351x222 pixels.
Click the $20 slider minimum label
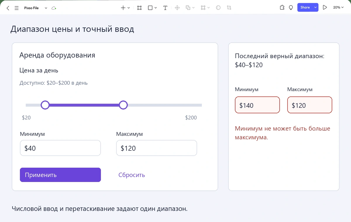[x=26, y=118]
